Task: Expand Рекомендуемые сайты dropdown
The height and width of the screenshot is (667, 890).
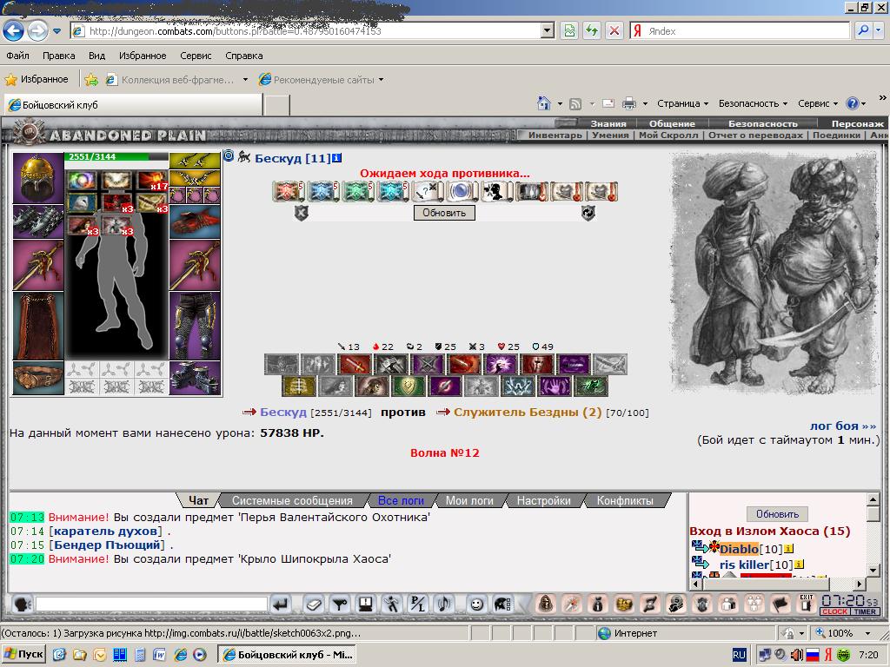Action: coord(381,79)
